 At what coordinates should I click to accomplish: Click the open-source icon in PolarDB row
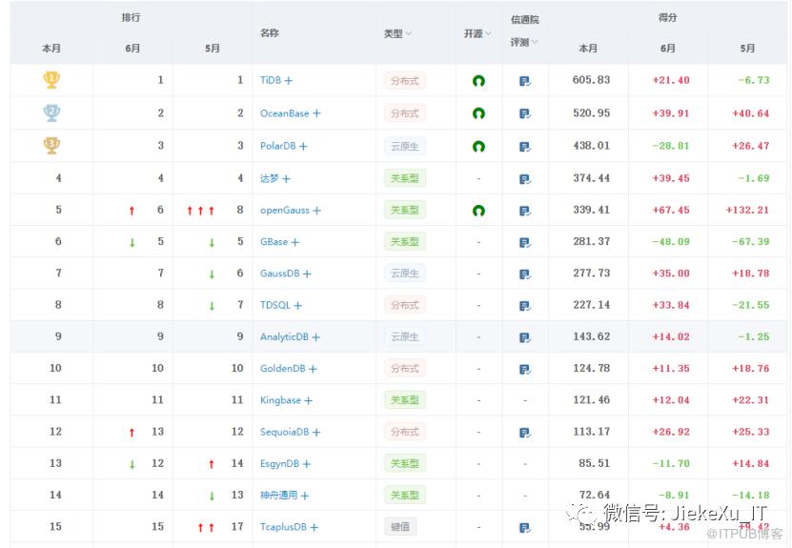pos(478,147)
